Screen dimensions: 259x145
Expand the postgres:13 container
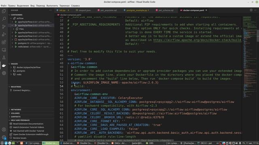[x=12, y=43]
